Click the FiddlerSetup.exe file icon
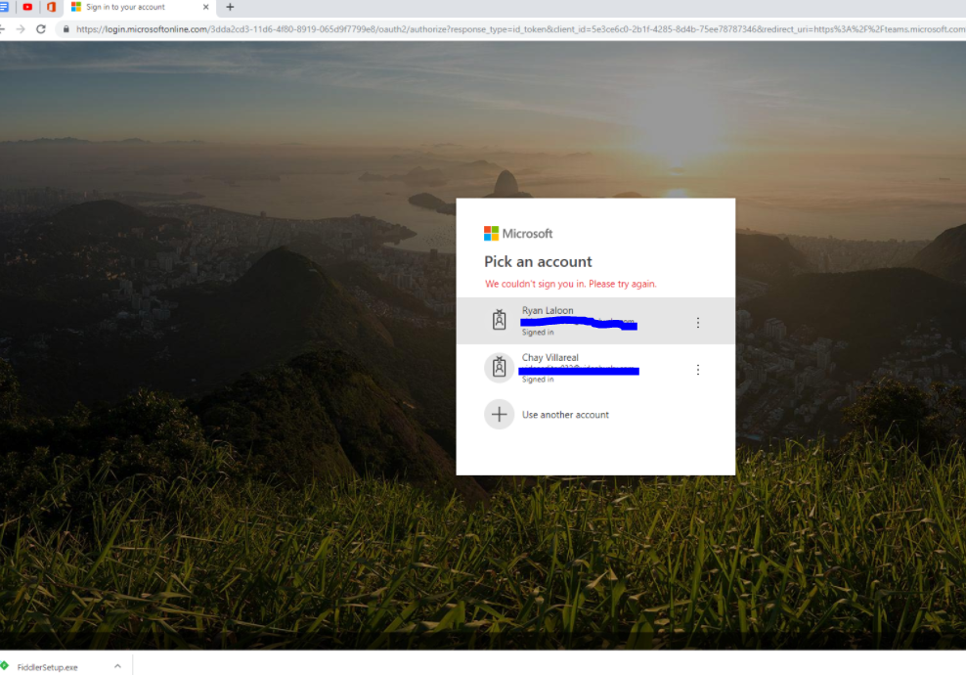Viewport: 966px width, 675px height. [5, 666]
